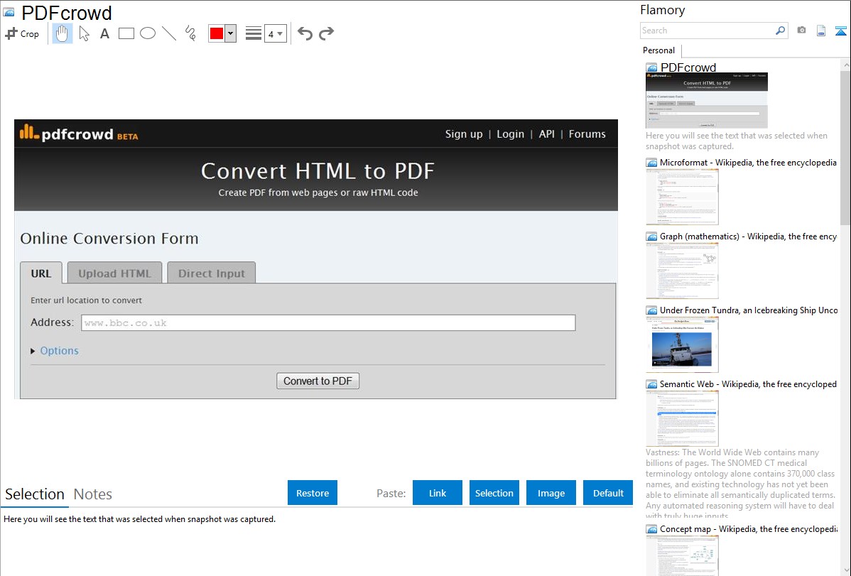Image resolution: width=851 pixels, height=576 pixels.
Task: Click the Sign up link
Action: 464,134
